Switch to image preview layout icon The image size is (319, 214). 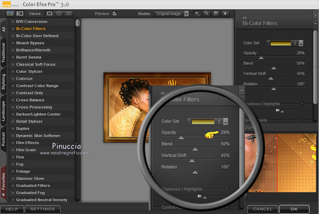[10, 13]
